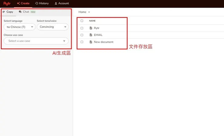Switch to the Copy tab
This screenshot has height=136, width=224.
[8, 12]
